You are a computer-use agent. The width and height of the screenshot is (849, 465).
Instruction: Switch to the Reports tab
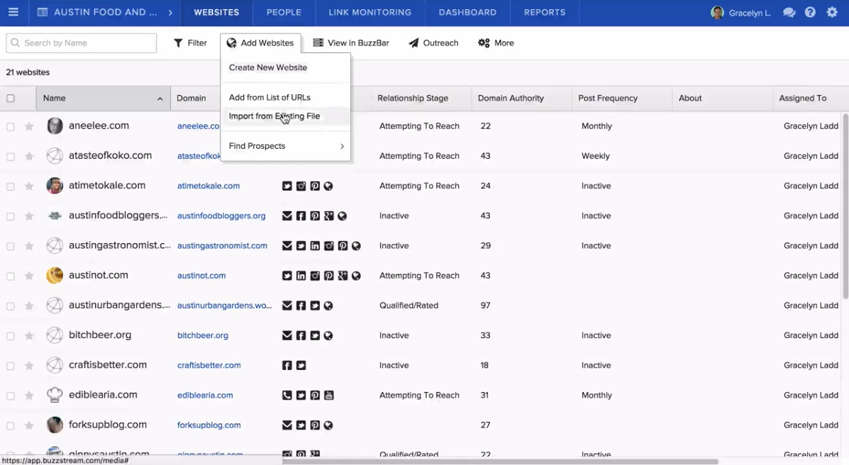click(x=545, y=13)
